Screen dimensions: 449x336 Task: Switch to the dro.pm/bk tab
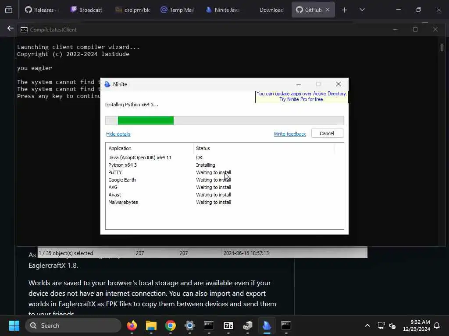pos(132,10)
